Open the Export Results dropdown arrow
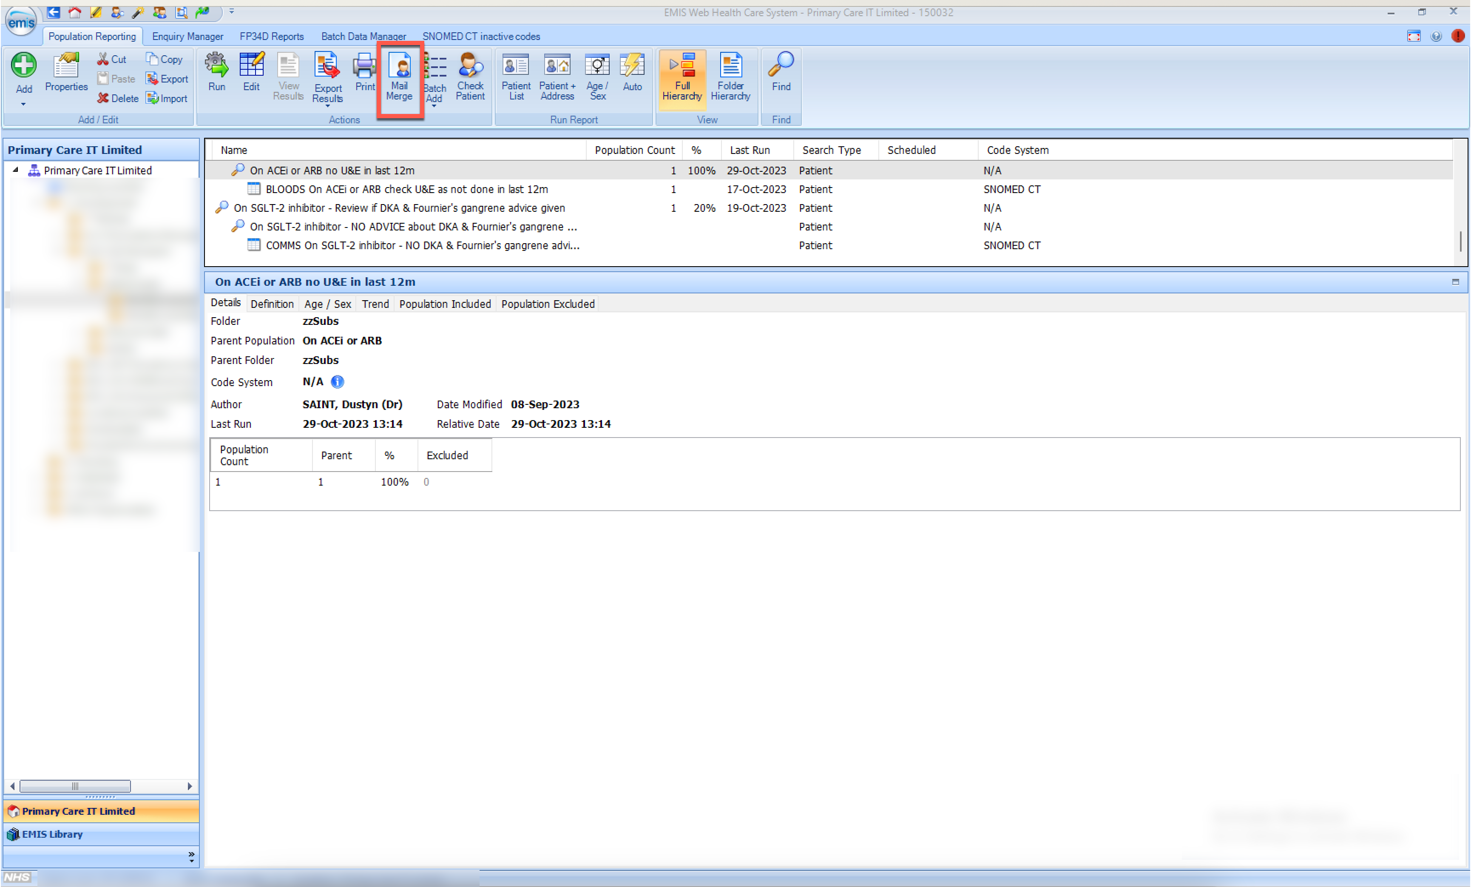1471x887 pixels. pyautogui.click(x=327, y=106)
